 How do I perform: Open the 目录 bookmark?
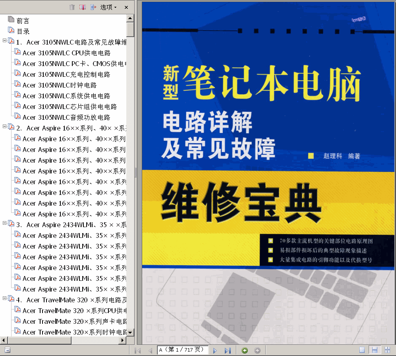click(23, 31)
